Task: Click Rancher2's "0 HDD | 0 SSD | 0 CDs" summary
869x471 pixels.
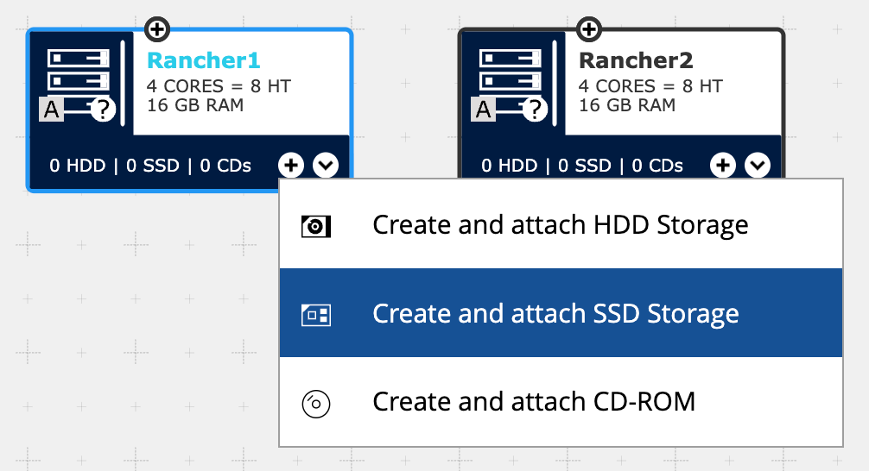Action: tap(582, 166)
